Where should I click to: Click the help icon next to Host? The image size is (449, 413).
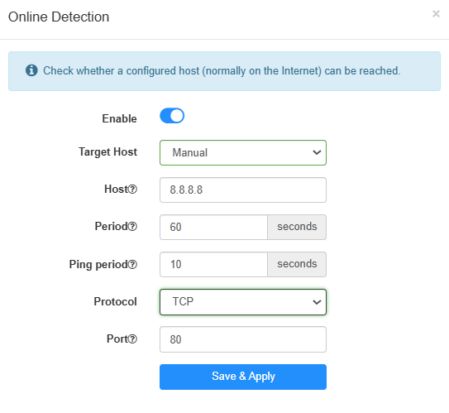click(x=132, y=190)
